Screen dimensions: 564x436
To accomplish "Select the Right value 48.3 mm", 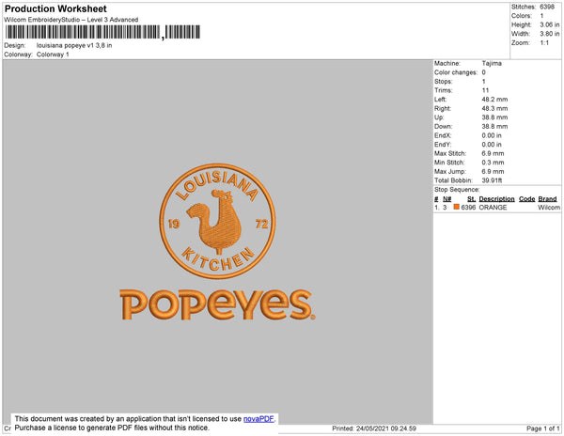I will (x=494, y=108).
